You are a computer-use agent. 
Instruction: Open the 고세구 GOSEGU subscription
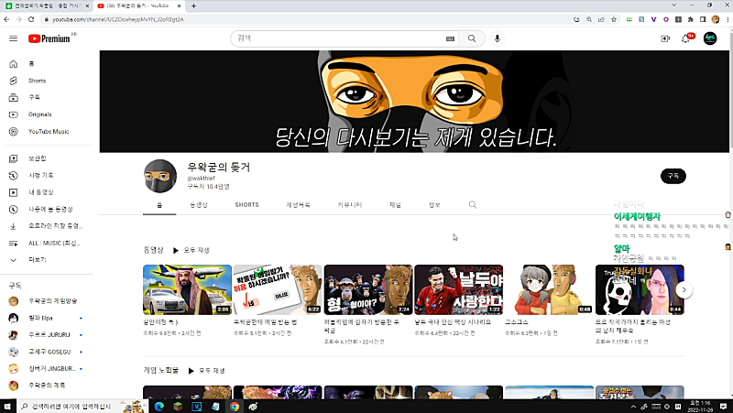coord(49,352)
